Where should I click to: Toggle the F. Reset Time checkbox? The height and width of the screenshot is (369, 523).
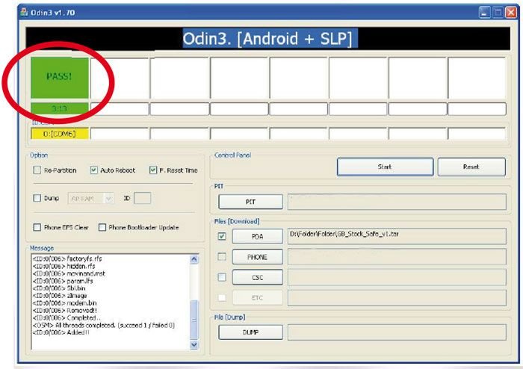[x=153, y=170]
